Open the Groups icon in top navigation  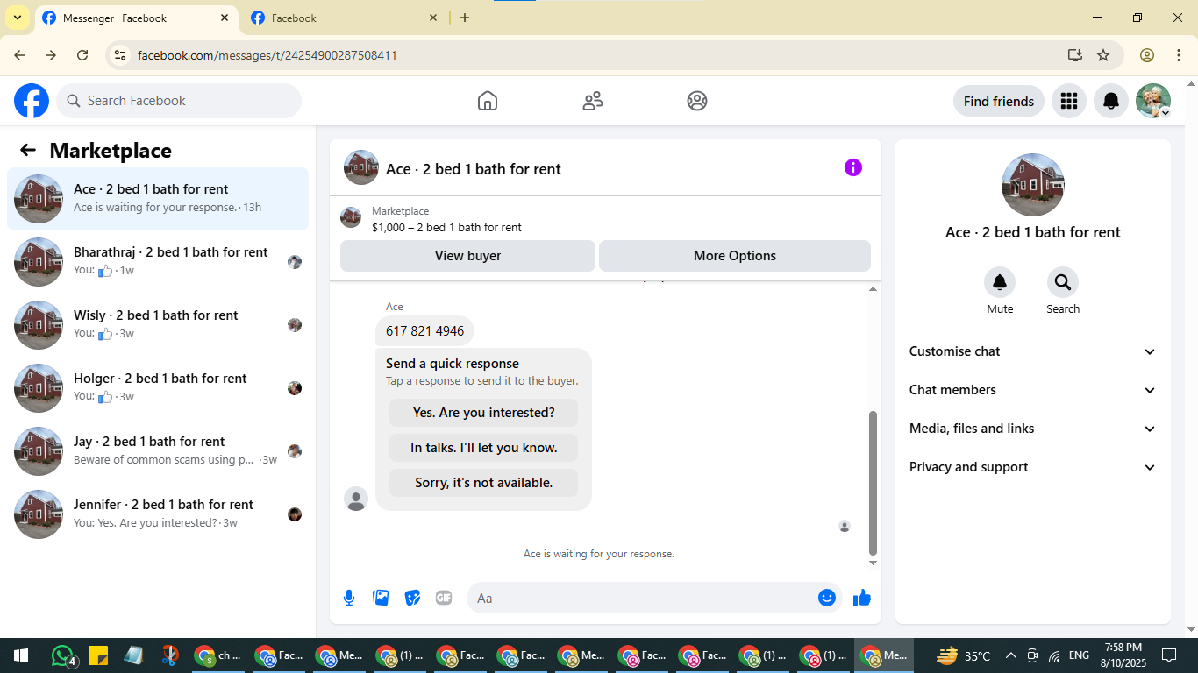tap(697, 101)
